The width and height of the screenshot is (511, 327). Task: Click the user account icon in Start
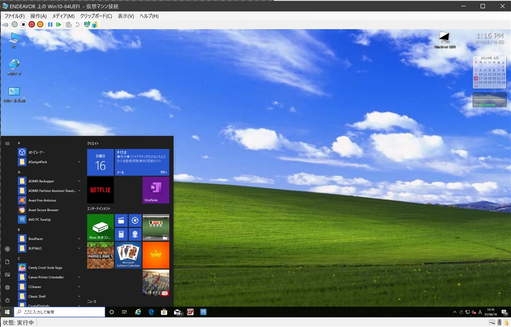click(7, 249)
